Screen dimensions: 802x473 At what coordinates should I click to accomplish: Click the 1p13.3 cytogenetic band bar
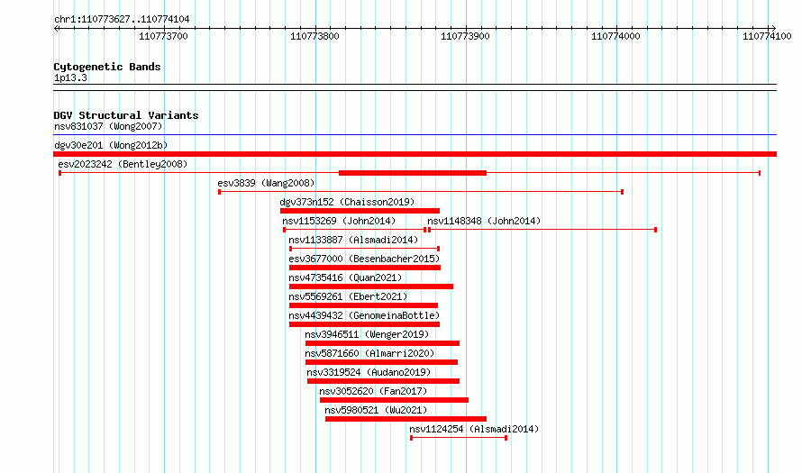coord(415,87)
